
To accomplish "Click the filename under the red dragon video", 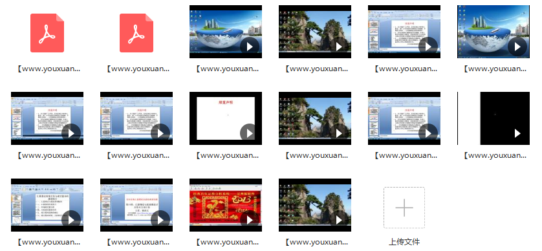I will point(227,242).
